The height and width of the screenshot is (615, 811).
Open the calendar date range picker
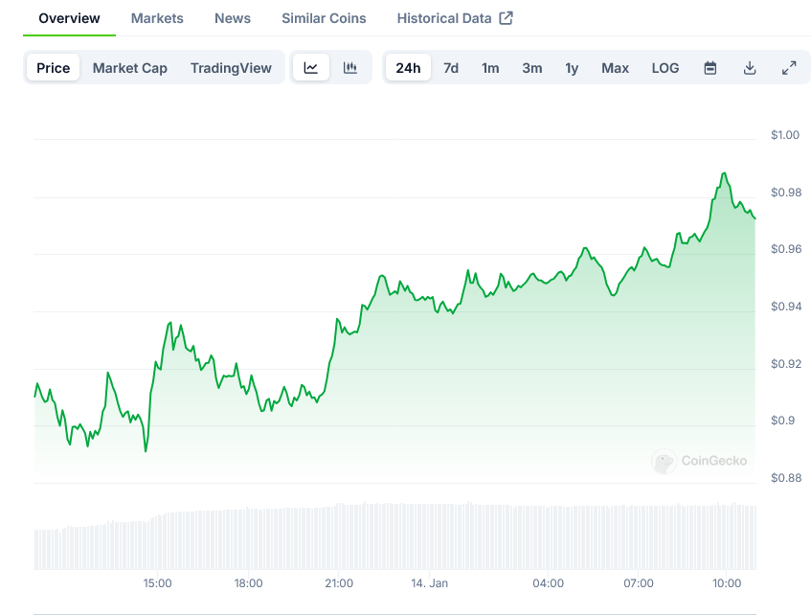coord(710,68)
